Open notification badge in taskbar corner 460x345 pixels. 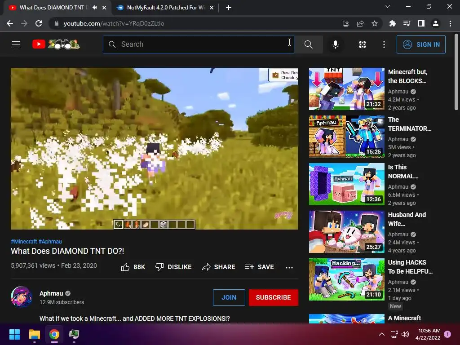tap(447, 334)
